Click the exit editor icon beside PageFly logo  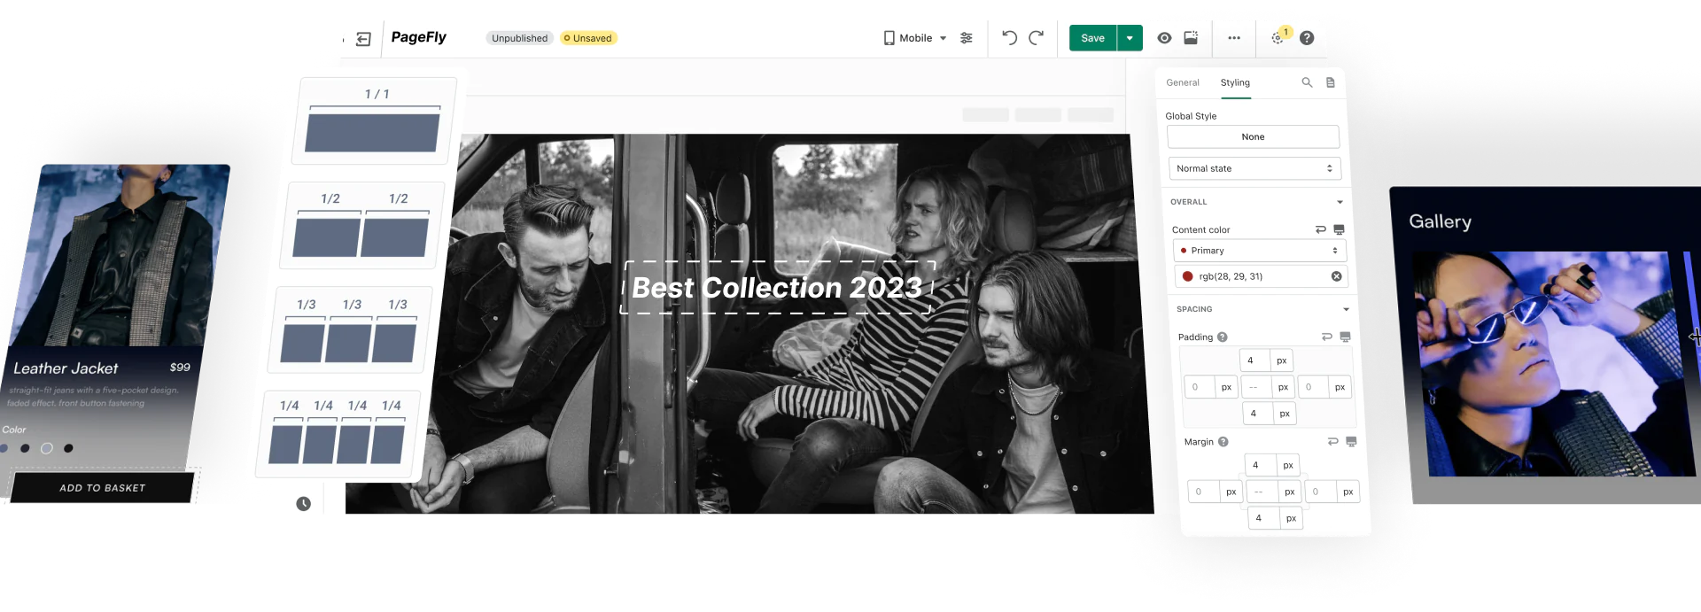click(x=363, y=39)
